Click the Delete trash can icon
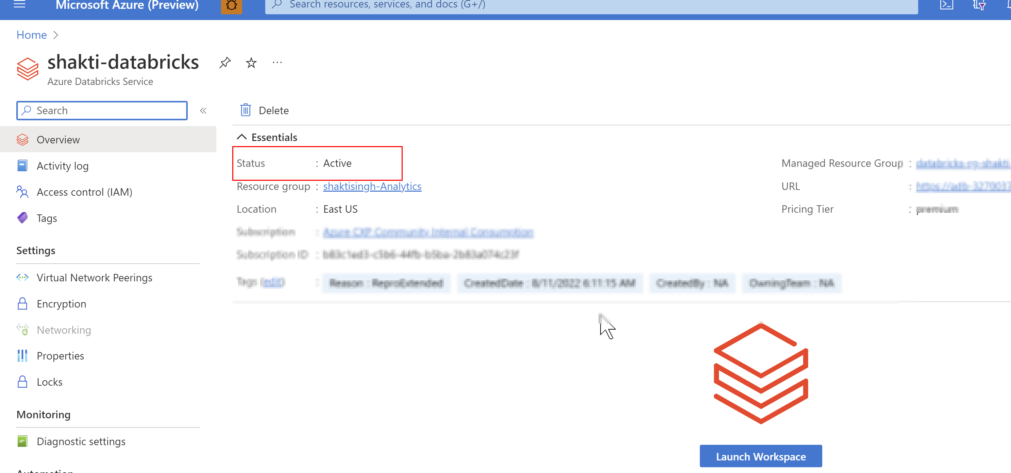This screenshot has width=1011, height=473. [246, 110]
